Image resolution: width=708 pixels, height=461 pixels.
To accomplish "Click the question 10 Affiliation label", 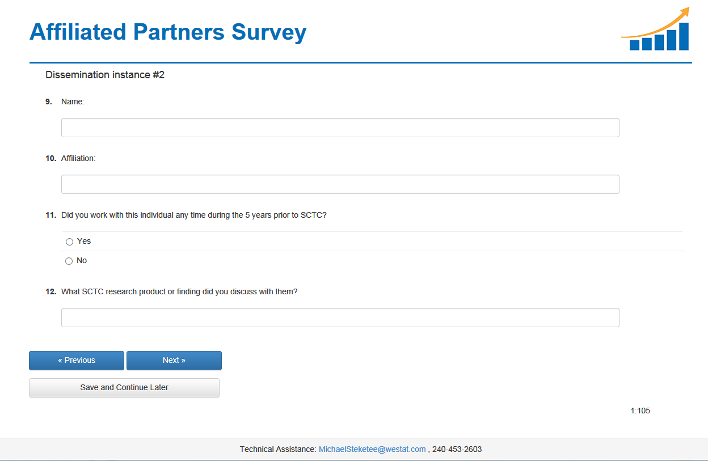I will click(78, 158).
